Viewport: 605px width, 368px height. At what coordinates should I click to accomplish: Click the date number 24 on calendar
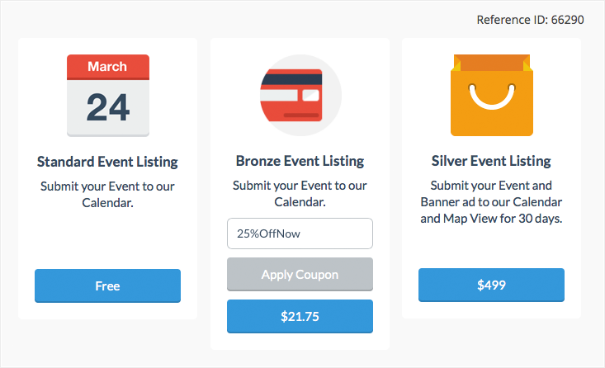click(x=107, y=106)
